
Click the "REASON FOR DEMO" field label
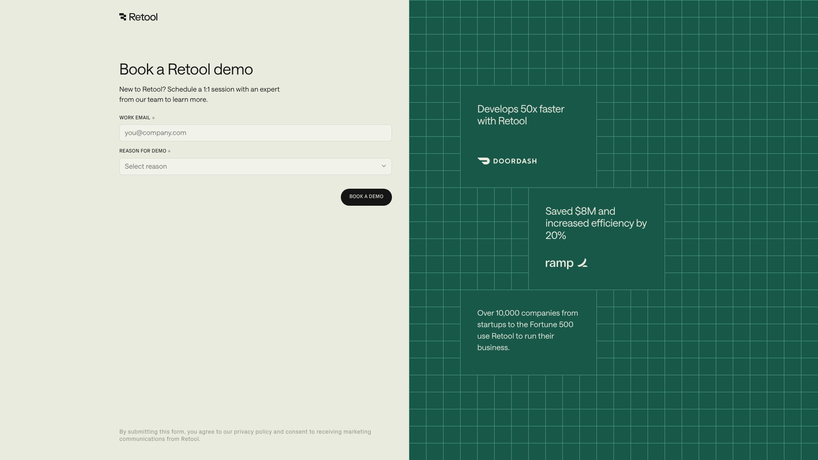pyautogui.click(x=143, y=151)
